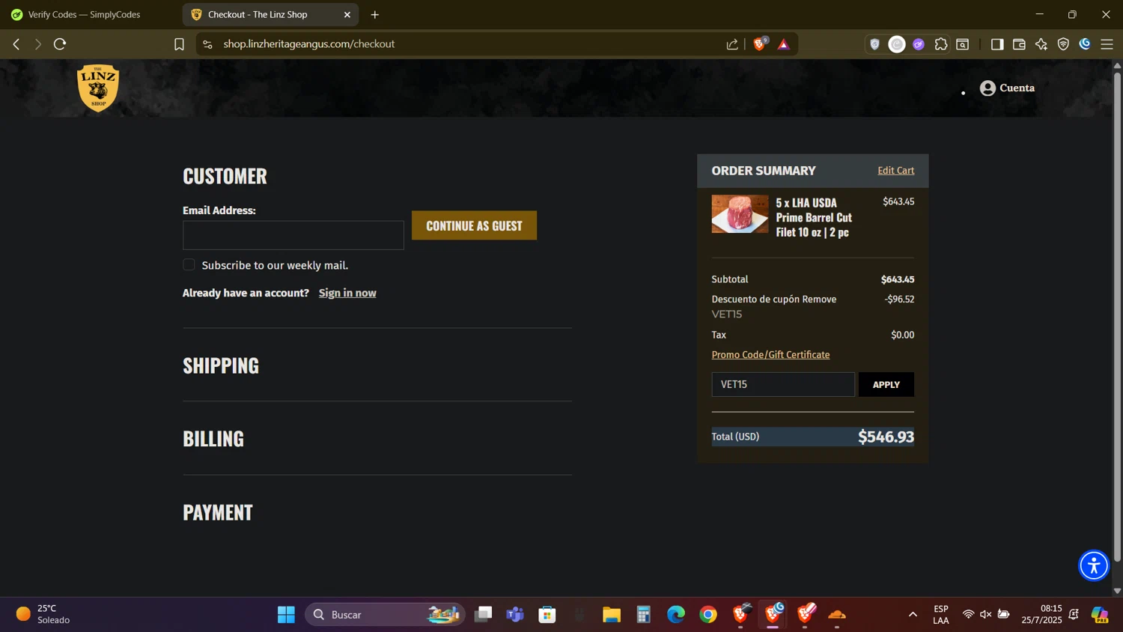Click Continue as Guest button
This screenshot has width=1123, height=632.
(x=474, y=225)
